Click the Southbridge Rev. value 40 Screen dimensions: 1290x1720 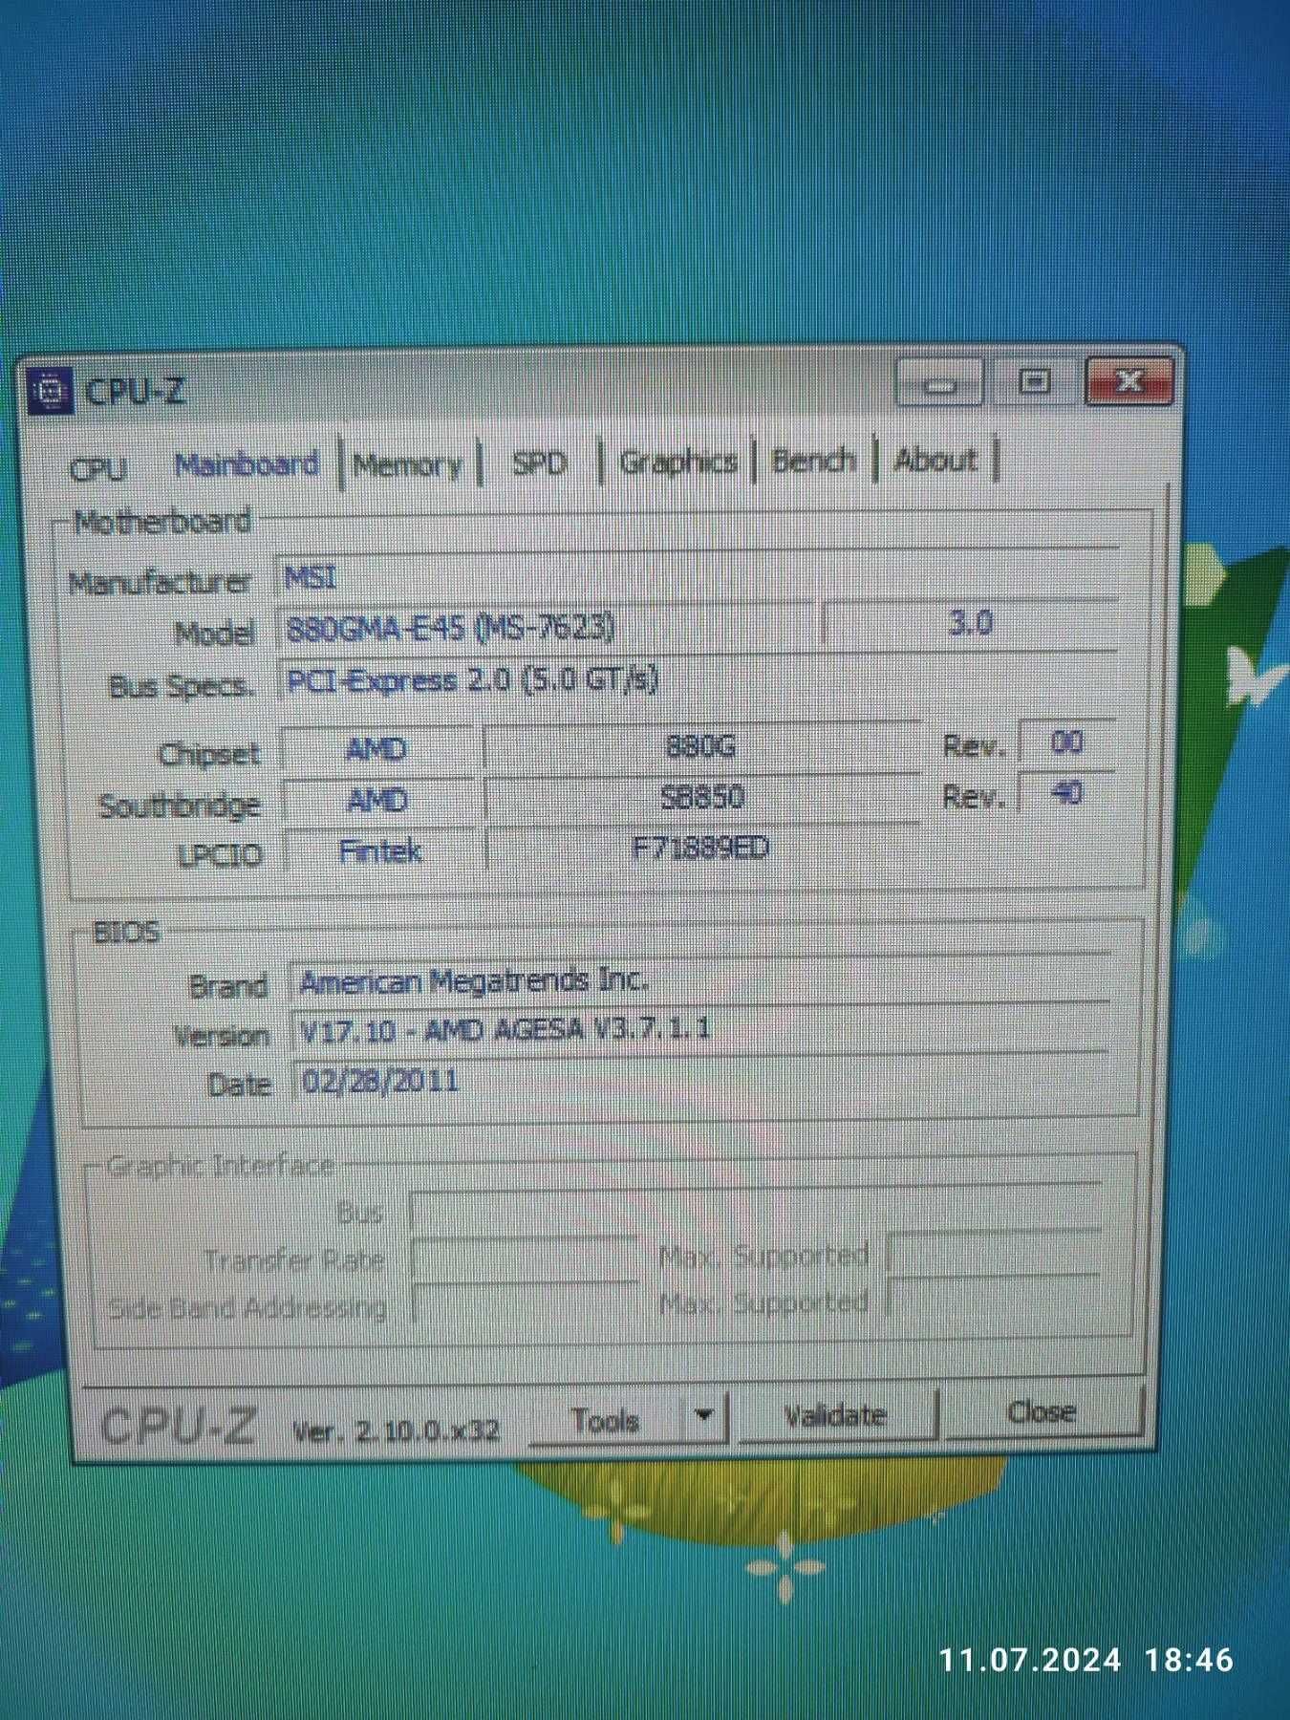point(1067,792)
